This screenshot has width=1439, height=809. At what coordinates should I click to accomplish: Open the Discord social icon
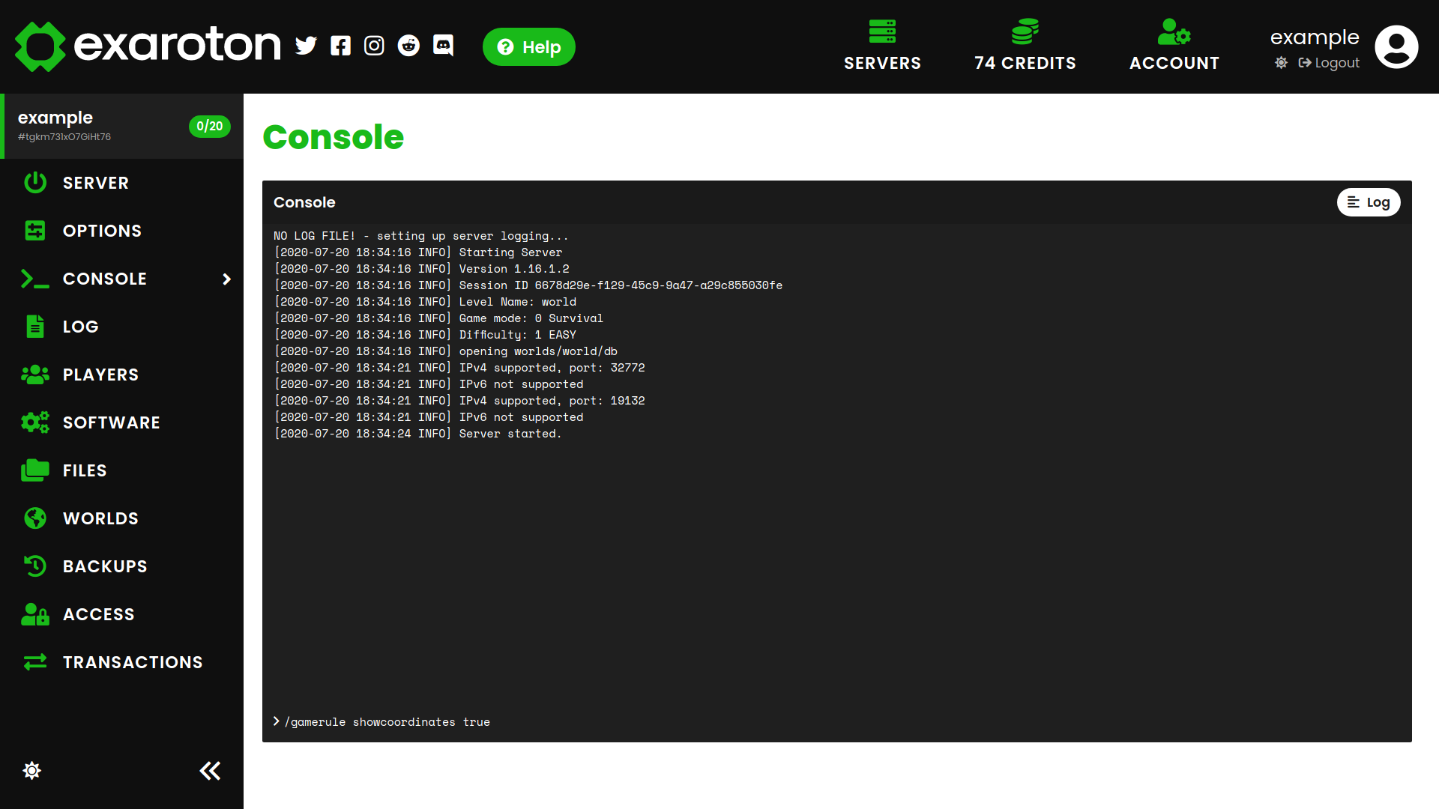click(443, 46)
